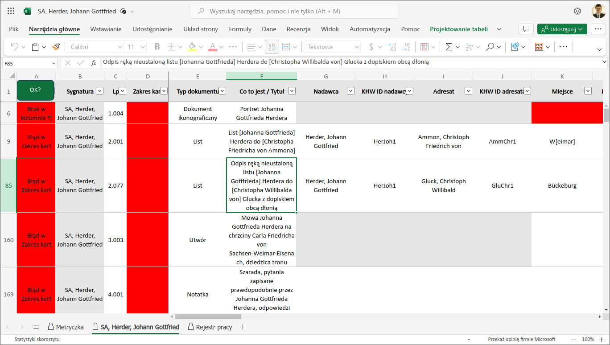This screenshot has height=345, width=610.
Task: Open the Nadawca column filter dropdown
Action: [350, 91]
